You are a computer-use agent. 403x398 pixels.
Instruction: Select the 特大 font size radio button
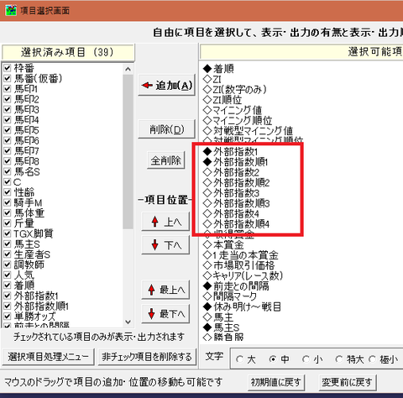pyautogui.click(x=339, y=359)
